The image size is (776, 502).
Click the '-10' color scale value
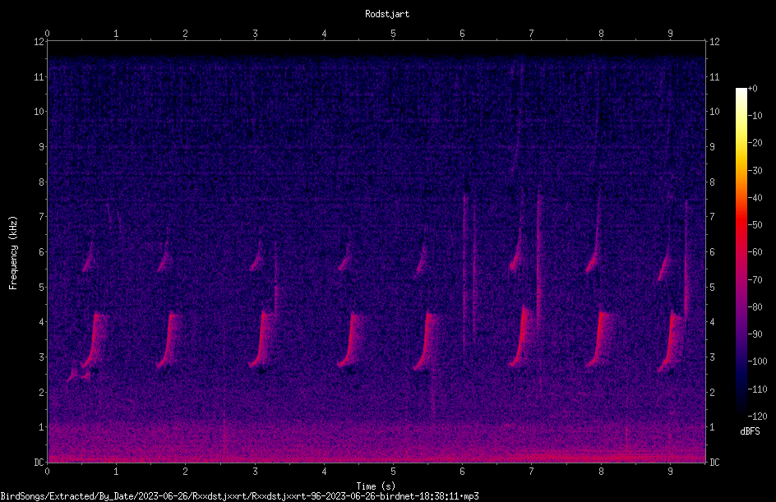[755, 116]
